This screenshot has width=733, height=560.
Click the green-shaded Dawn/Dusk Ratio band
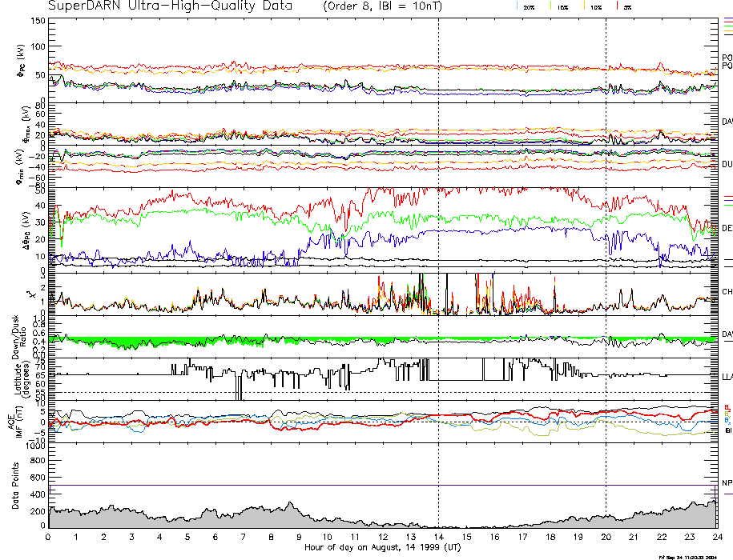[160, 342]
